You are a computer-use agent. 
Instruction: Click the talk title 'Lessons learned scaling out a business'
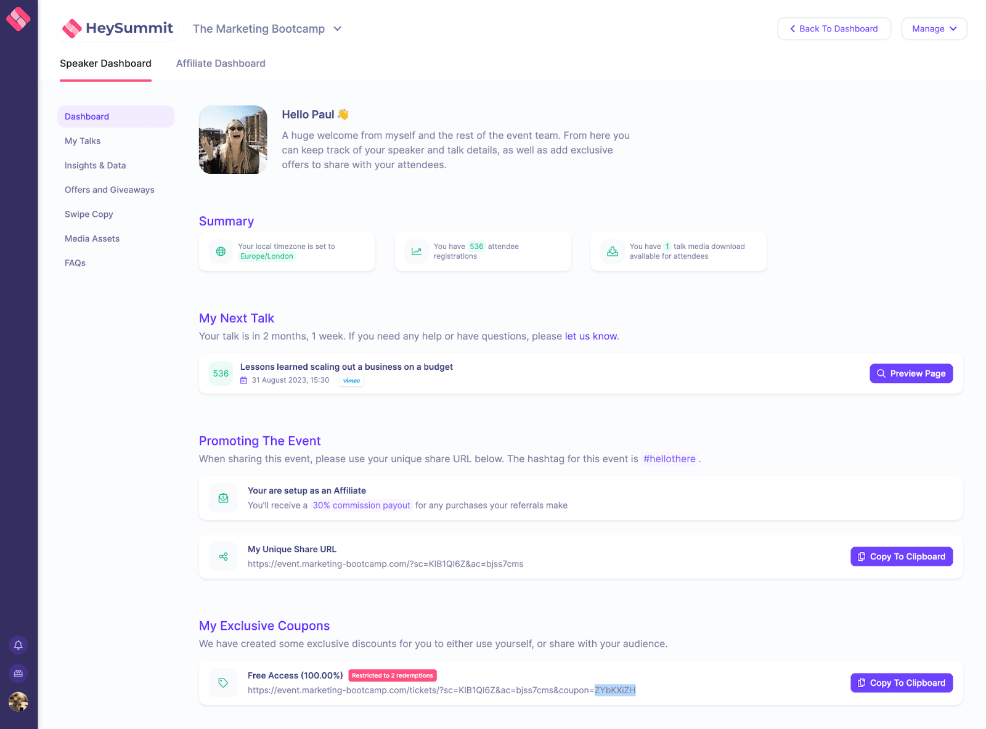point(346,367)
